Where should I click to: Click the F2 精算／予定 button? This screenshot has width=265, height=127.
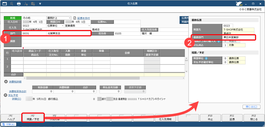coord(33,118)
